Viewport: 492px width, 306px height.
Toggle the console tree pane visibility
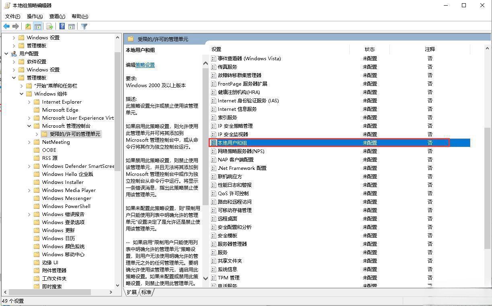pyautogui.click(x=38, y=26)
